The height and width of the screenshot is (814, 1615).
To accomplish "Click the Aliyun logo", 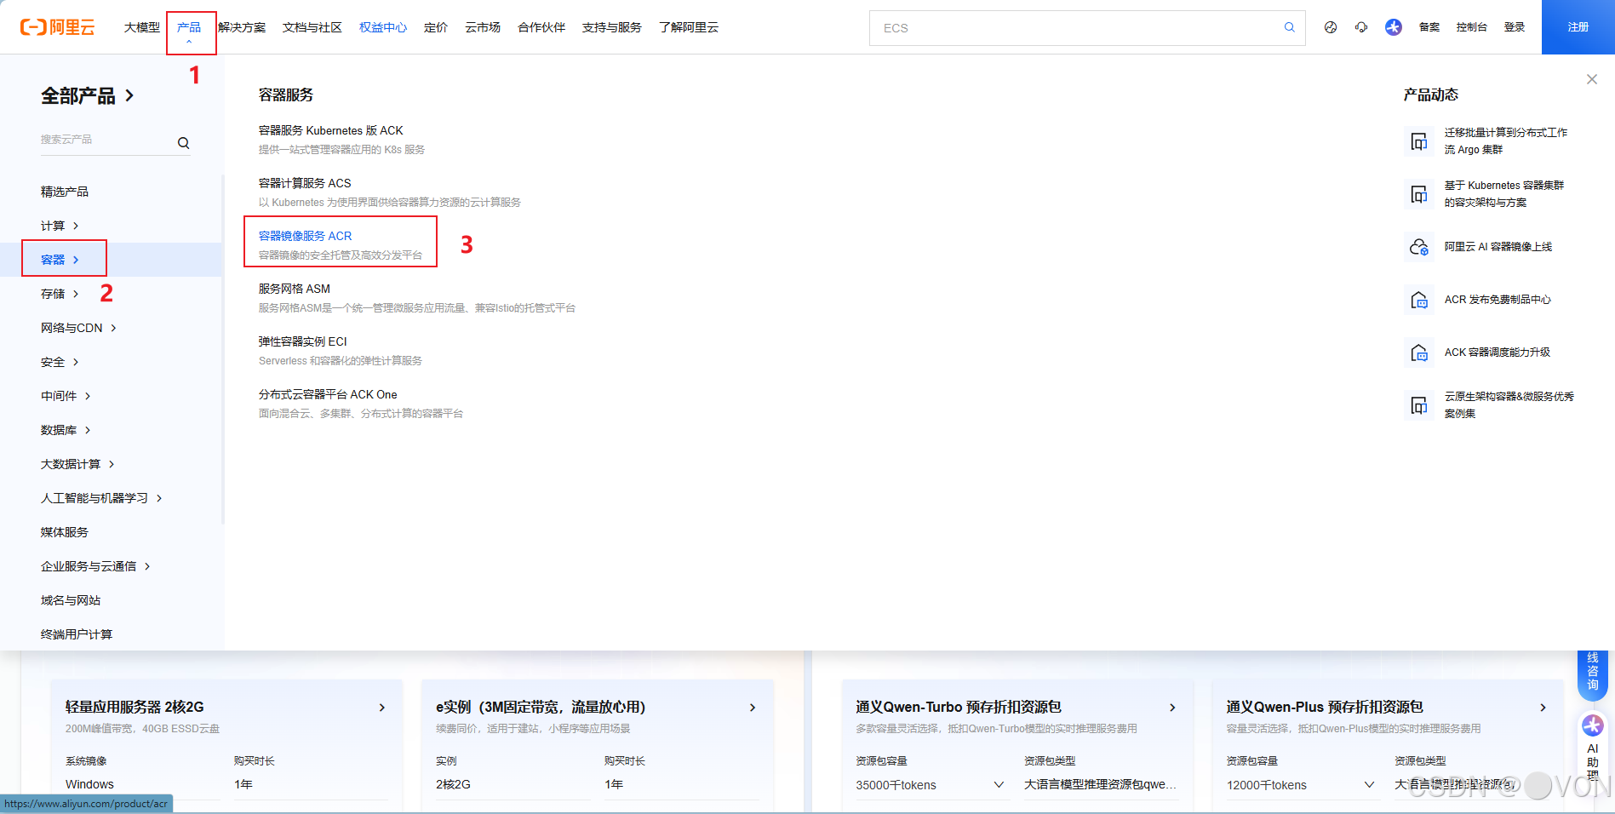I will point(57,27).
